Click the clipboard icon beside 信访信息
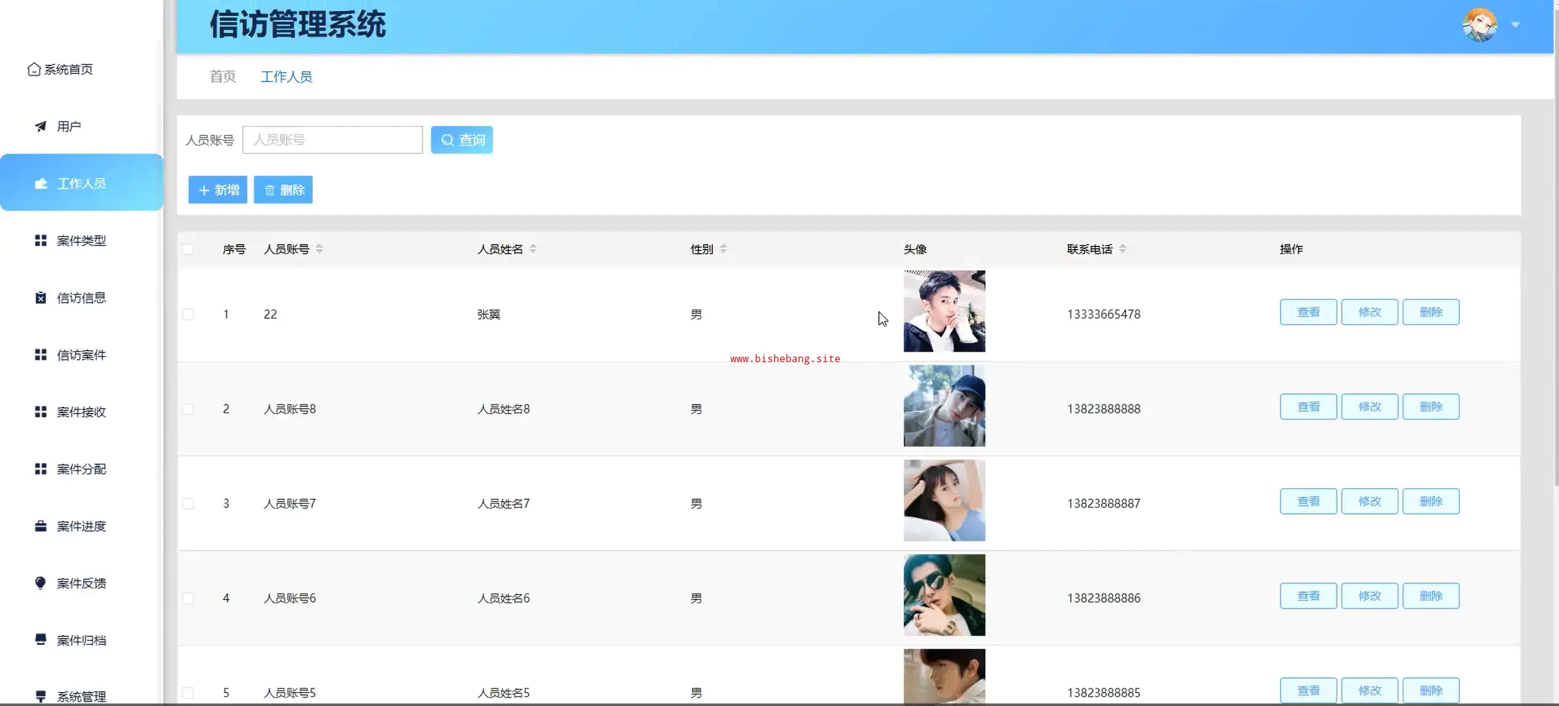The image size is (1559, 706). tap(40, 298)
